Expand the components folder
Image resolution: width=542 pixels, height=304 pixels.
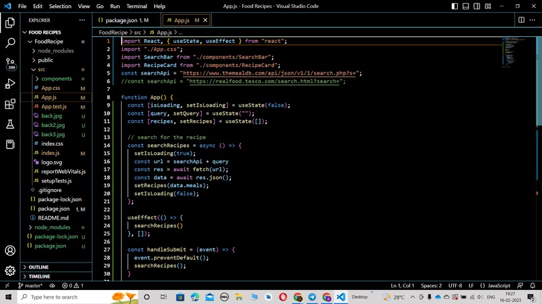coord(56,79)
